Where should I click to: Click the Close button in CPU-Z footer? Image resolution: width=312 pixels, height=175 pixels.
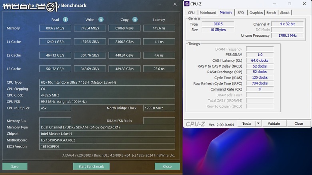point(299,124)
